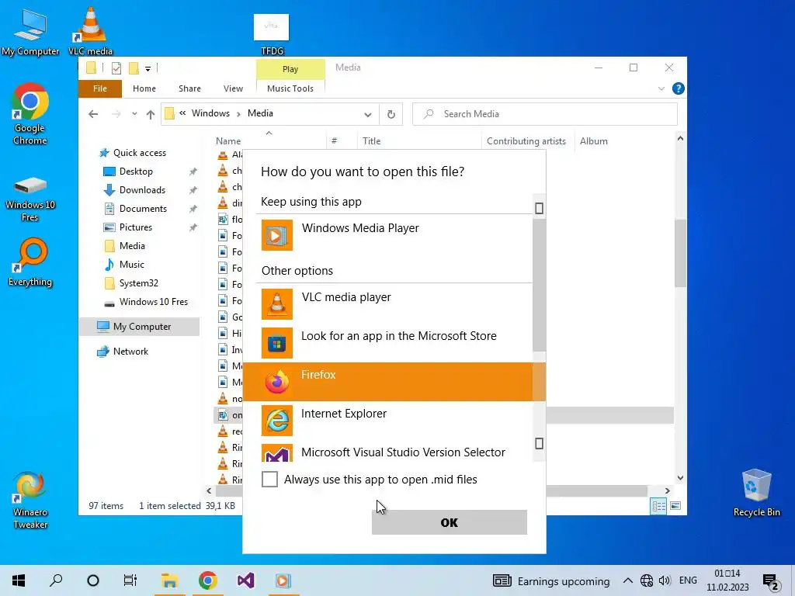The height and width of the screenshot is (596, 795).
Task: Open Documents in navigation pane
Action: point(143,209)
